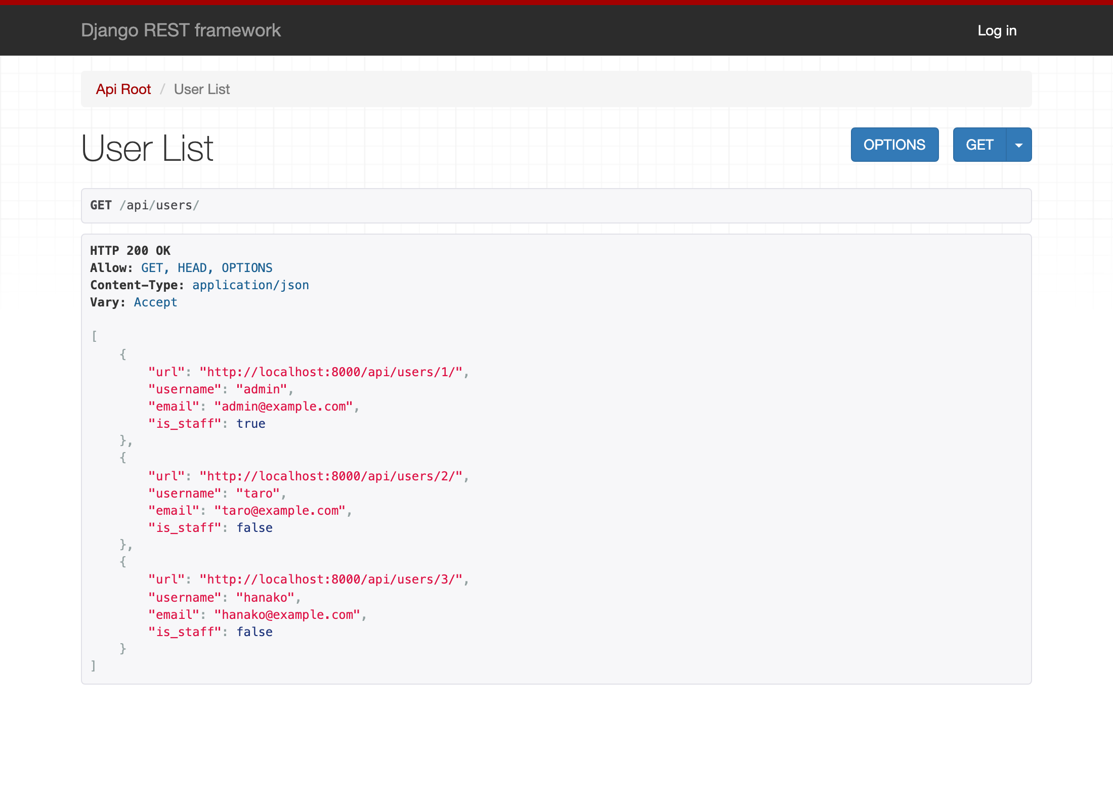
Task: Open the GET format dropdown caret
Action: [1019, 145]
